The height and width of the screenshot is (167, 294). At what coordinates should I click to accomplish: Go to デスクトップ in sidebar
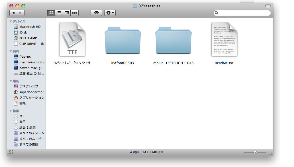pos(28,86)
